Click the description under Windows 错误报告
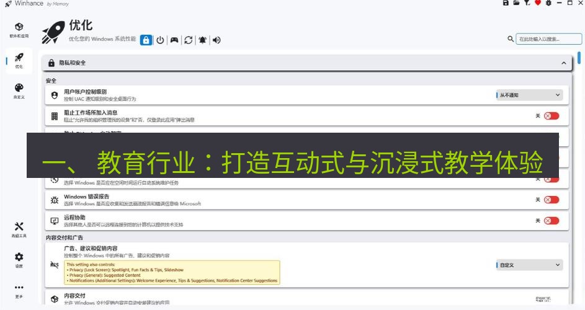The height and width of the screenshot is (310, 585). pos(132,204)
